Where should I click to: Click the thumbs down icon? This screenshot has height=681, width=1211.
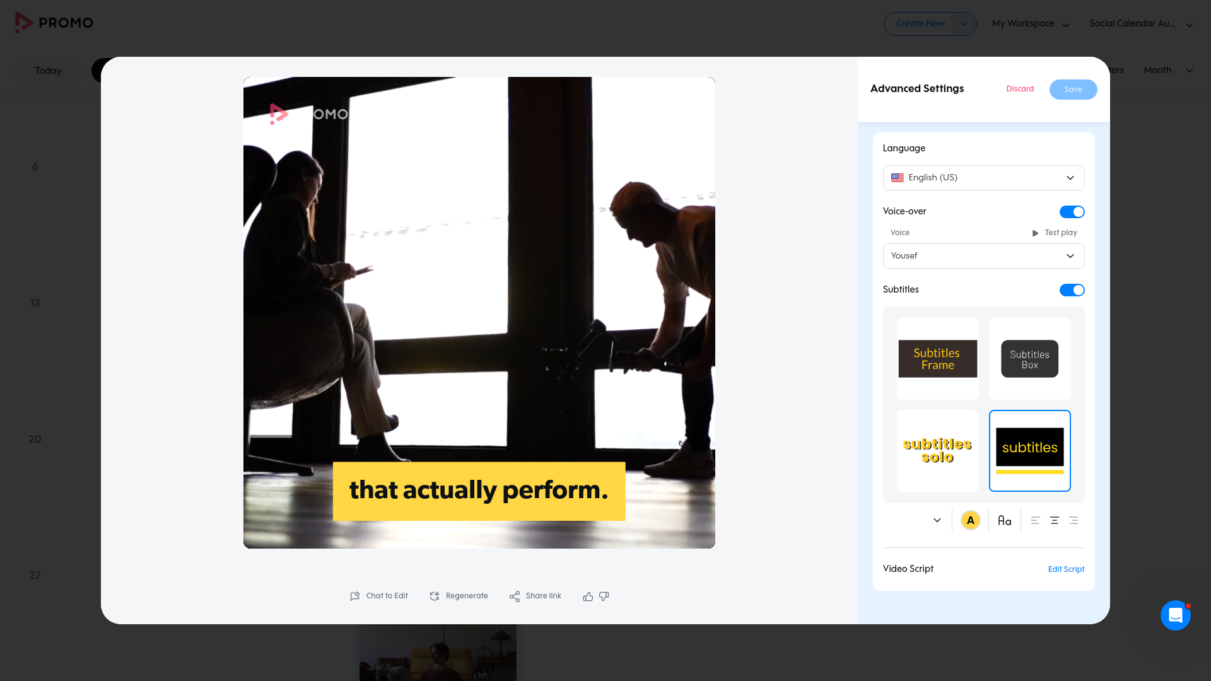click(x=604, y=597)
